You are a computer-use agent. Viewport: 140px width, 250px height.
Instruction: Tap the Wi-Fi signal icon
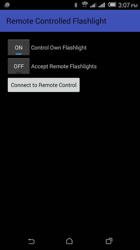85,5
